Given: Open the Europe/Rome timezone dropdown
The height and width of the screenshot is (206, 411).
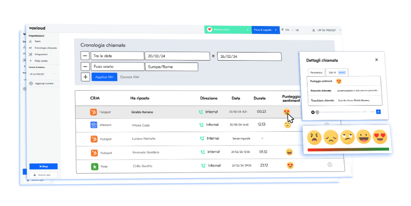Looking at the screenshot, I should [171, 67].
